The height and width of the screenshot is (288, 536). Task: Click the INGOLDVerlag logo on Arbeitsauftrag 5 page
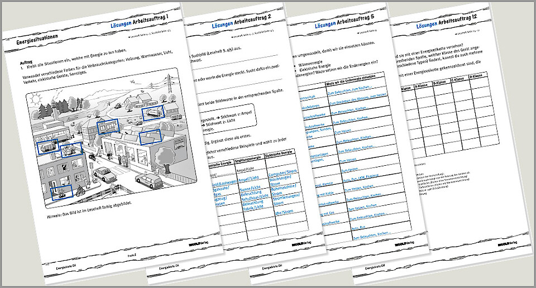405,243
